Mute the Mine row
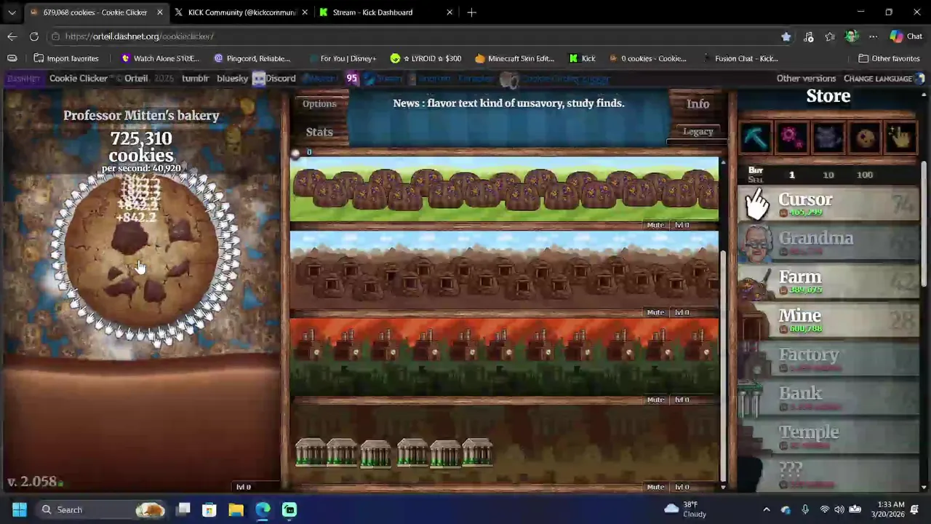The image size is (931, 524). 655,312
